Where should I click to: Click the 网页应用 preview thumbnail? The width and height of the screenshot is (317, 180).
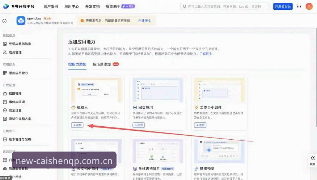(x=158, y=90)
